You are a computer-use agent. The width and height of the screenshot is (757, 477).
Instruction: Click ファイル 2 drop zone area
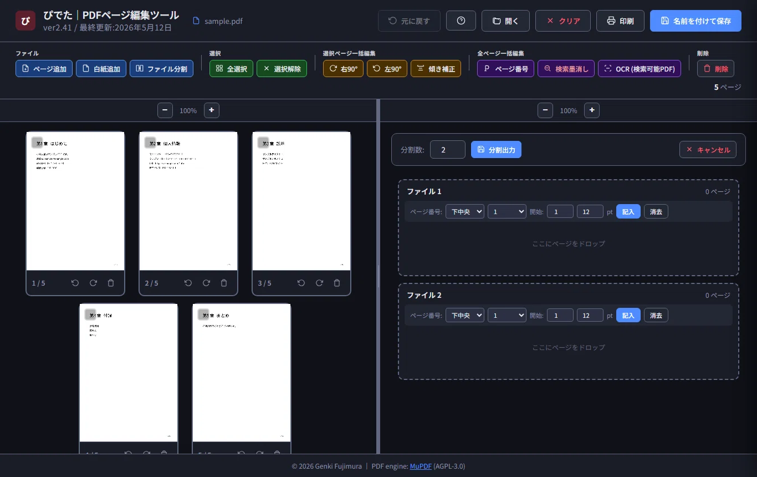[569, 348]
